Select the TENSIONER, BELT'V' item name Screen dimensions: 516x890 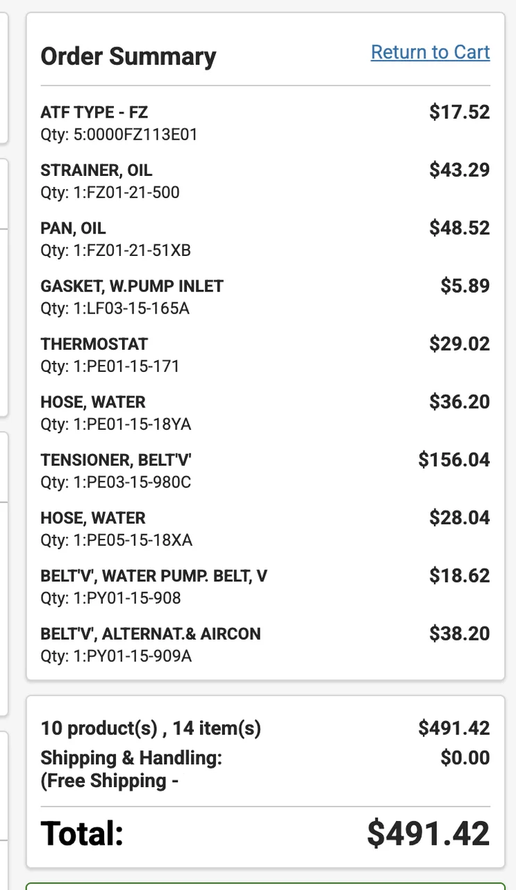(x=116, y=460)
